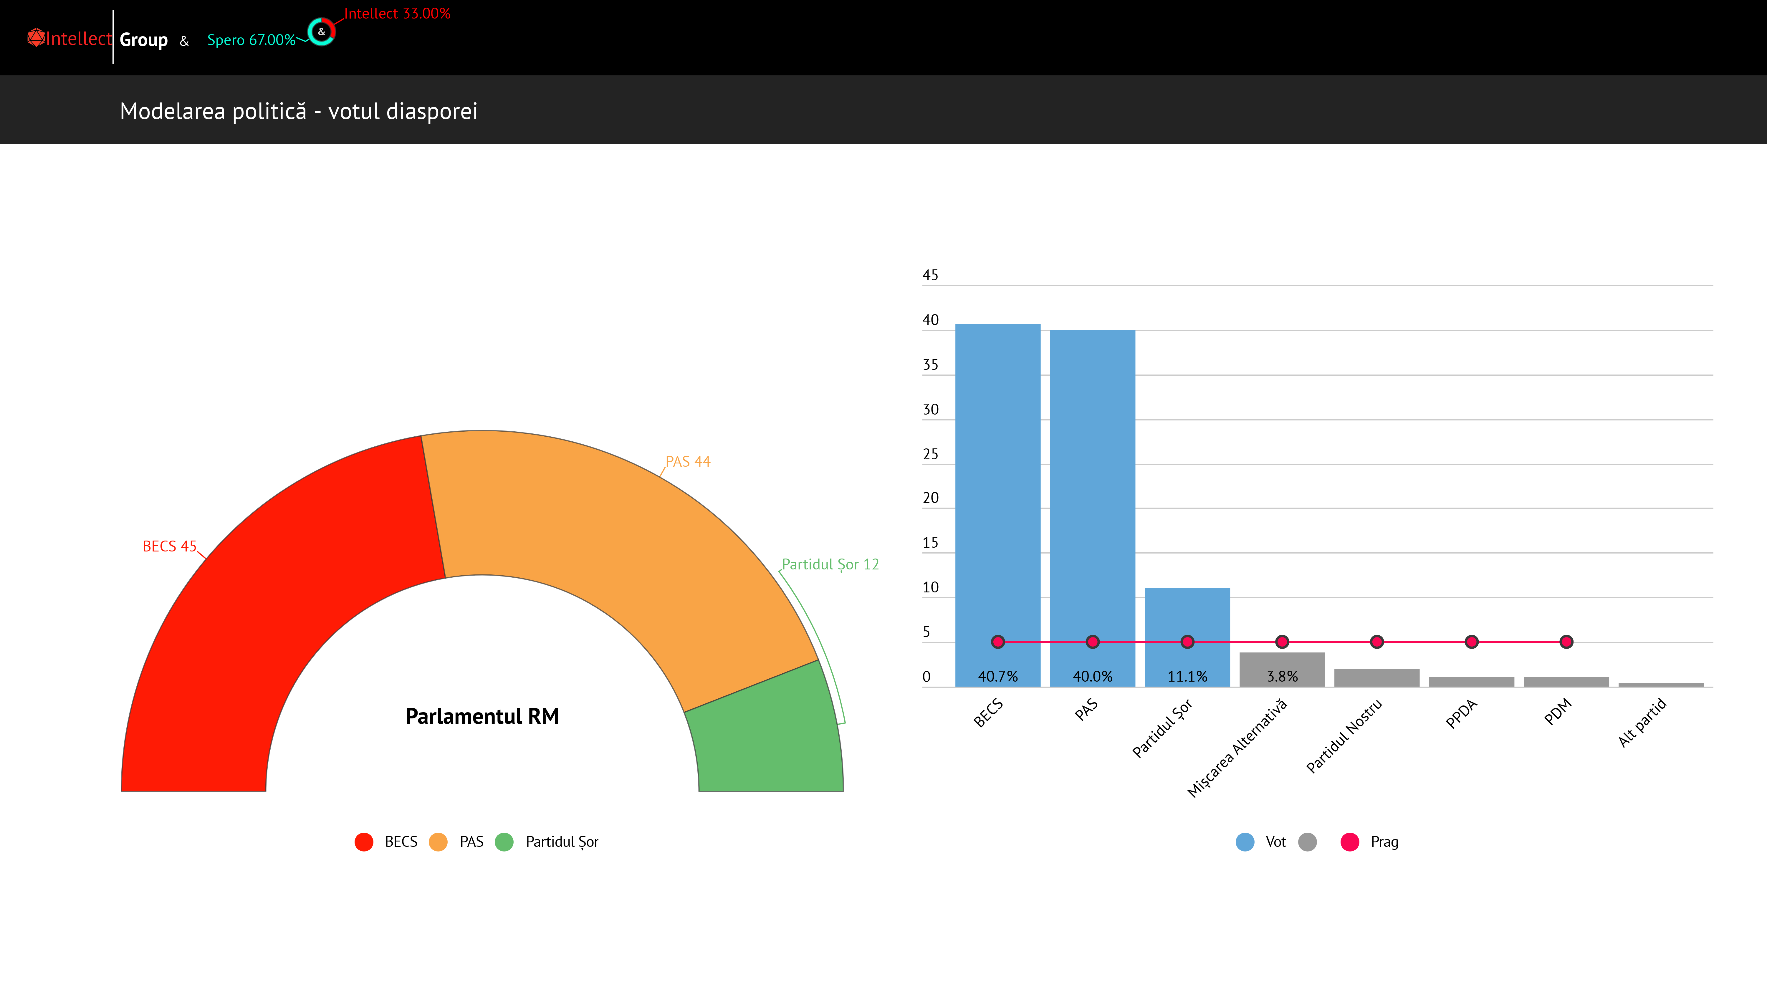This screenshot has width=1767, height=994.
Task: Toggle the pink Prag legend marker
Action: [x=1349, y=842]
